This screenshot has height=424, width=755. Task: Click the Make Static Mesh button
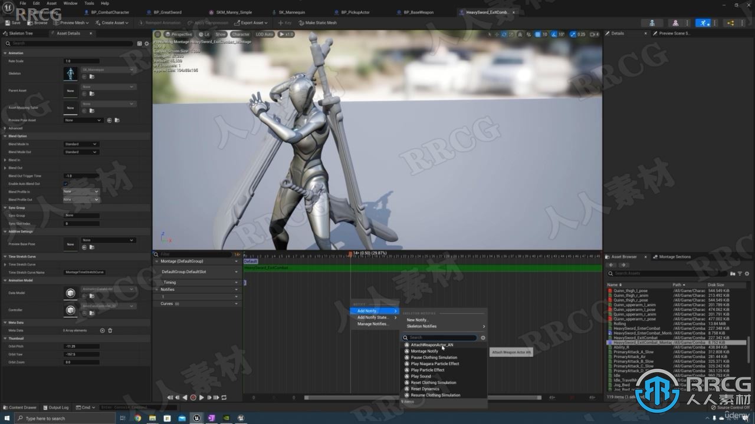pyautogui.click(x=317, y=23)
